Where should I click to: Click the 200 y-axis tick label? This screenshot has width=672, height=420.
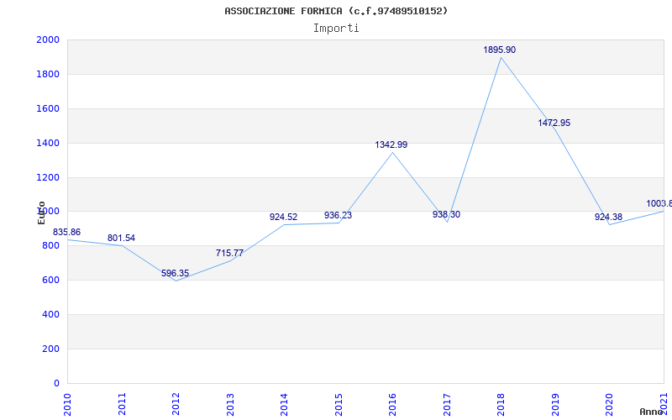coord(50,349)
